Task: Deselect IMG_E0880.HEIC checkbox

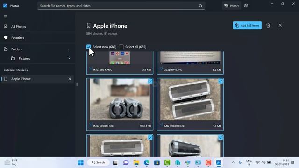Action: pyautogui.click(x=221, y=81)
